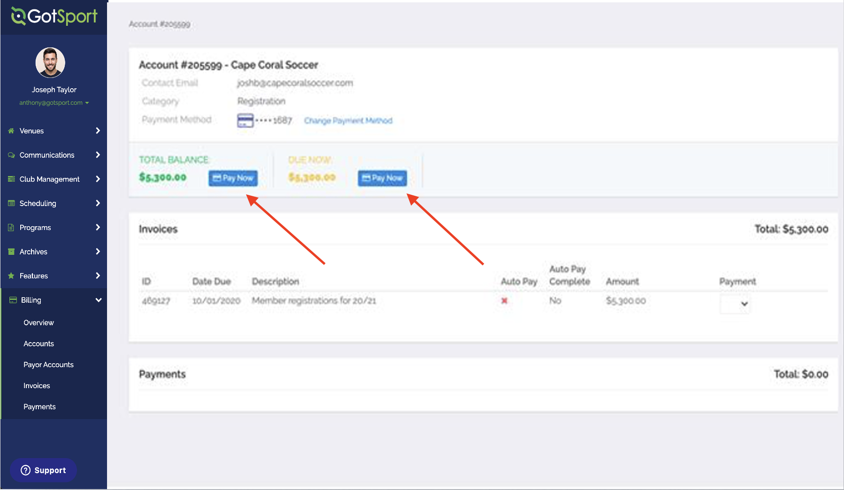Click the Invoices Total: $5,300.00 text
The width and height of the screenshot is (844, 490).
[x=791, y=229]
